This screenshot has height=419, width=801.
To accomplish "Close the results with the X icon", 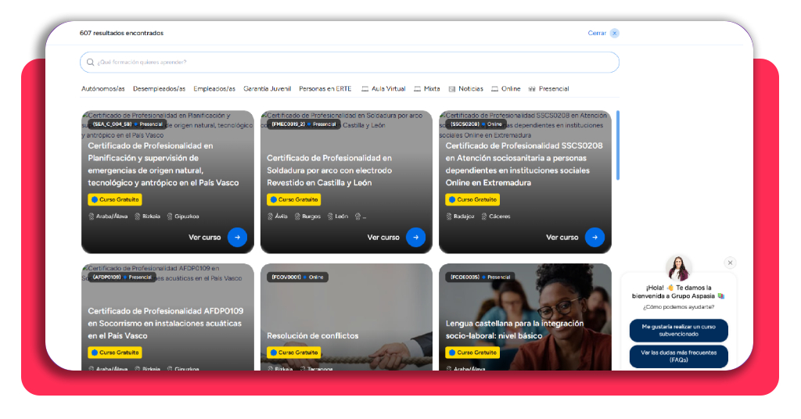I will point(615,33).
